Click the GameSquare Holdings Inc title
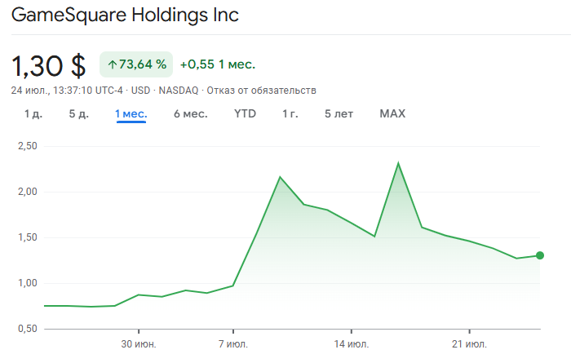 click(125, 15)
